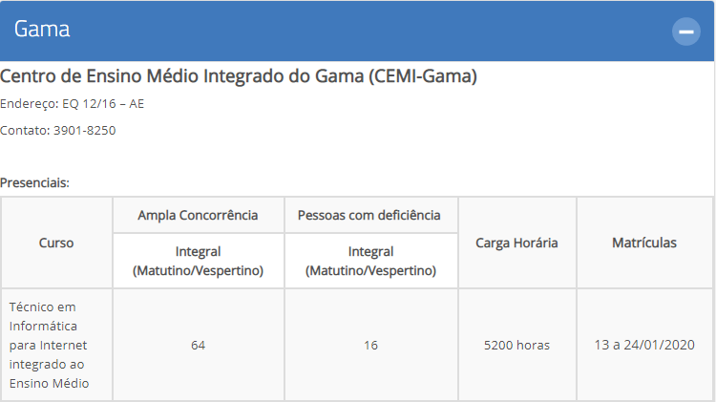Click the blue Gama header bar
The width and height of the screenshot is (716, 402).
[x=357, y=32]
